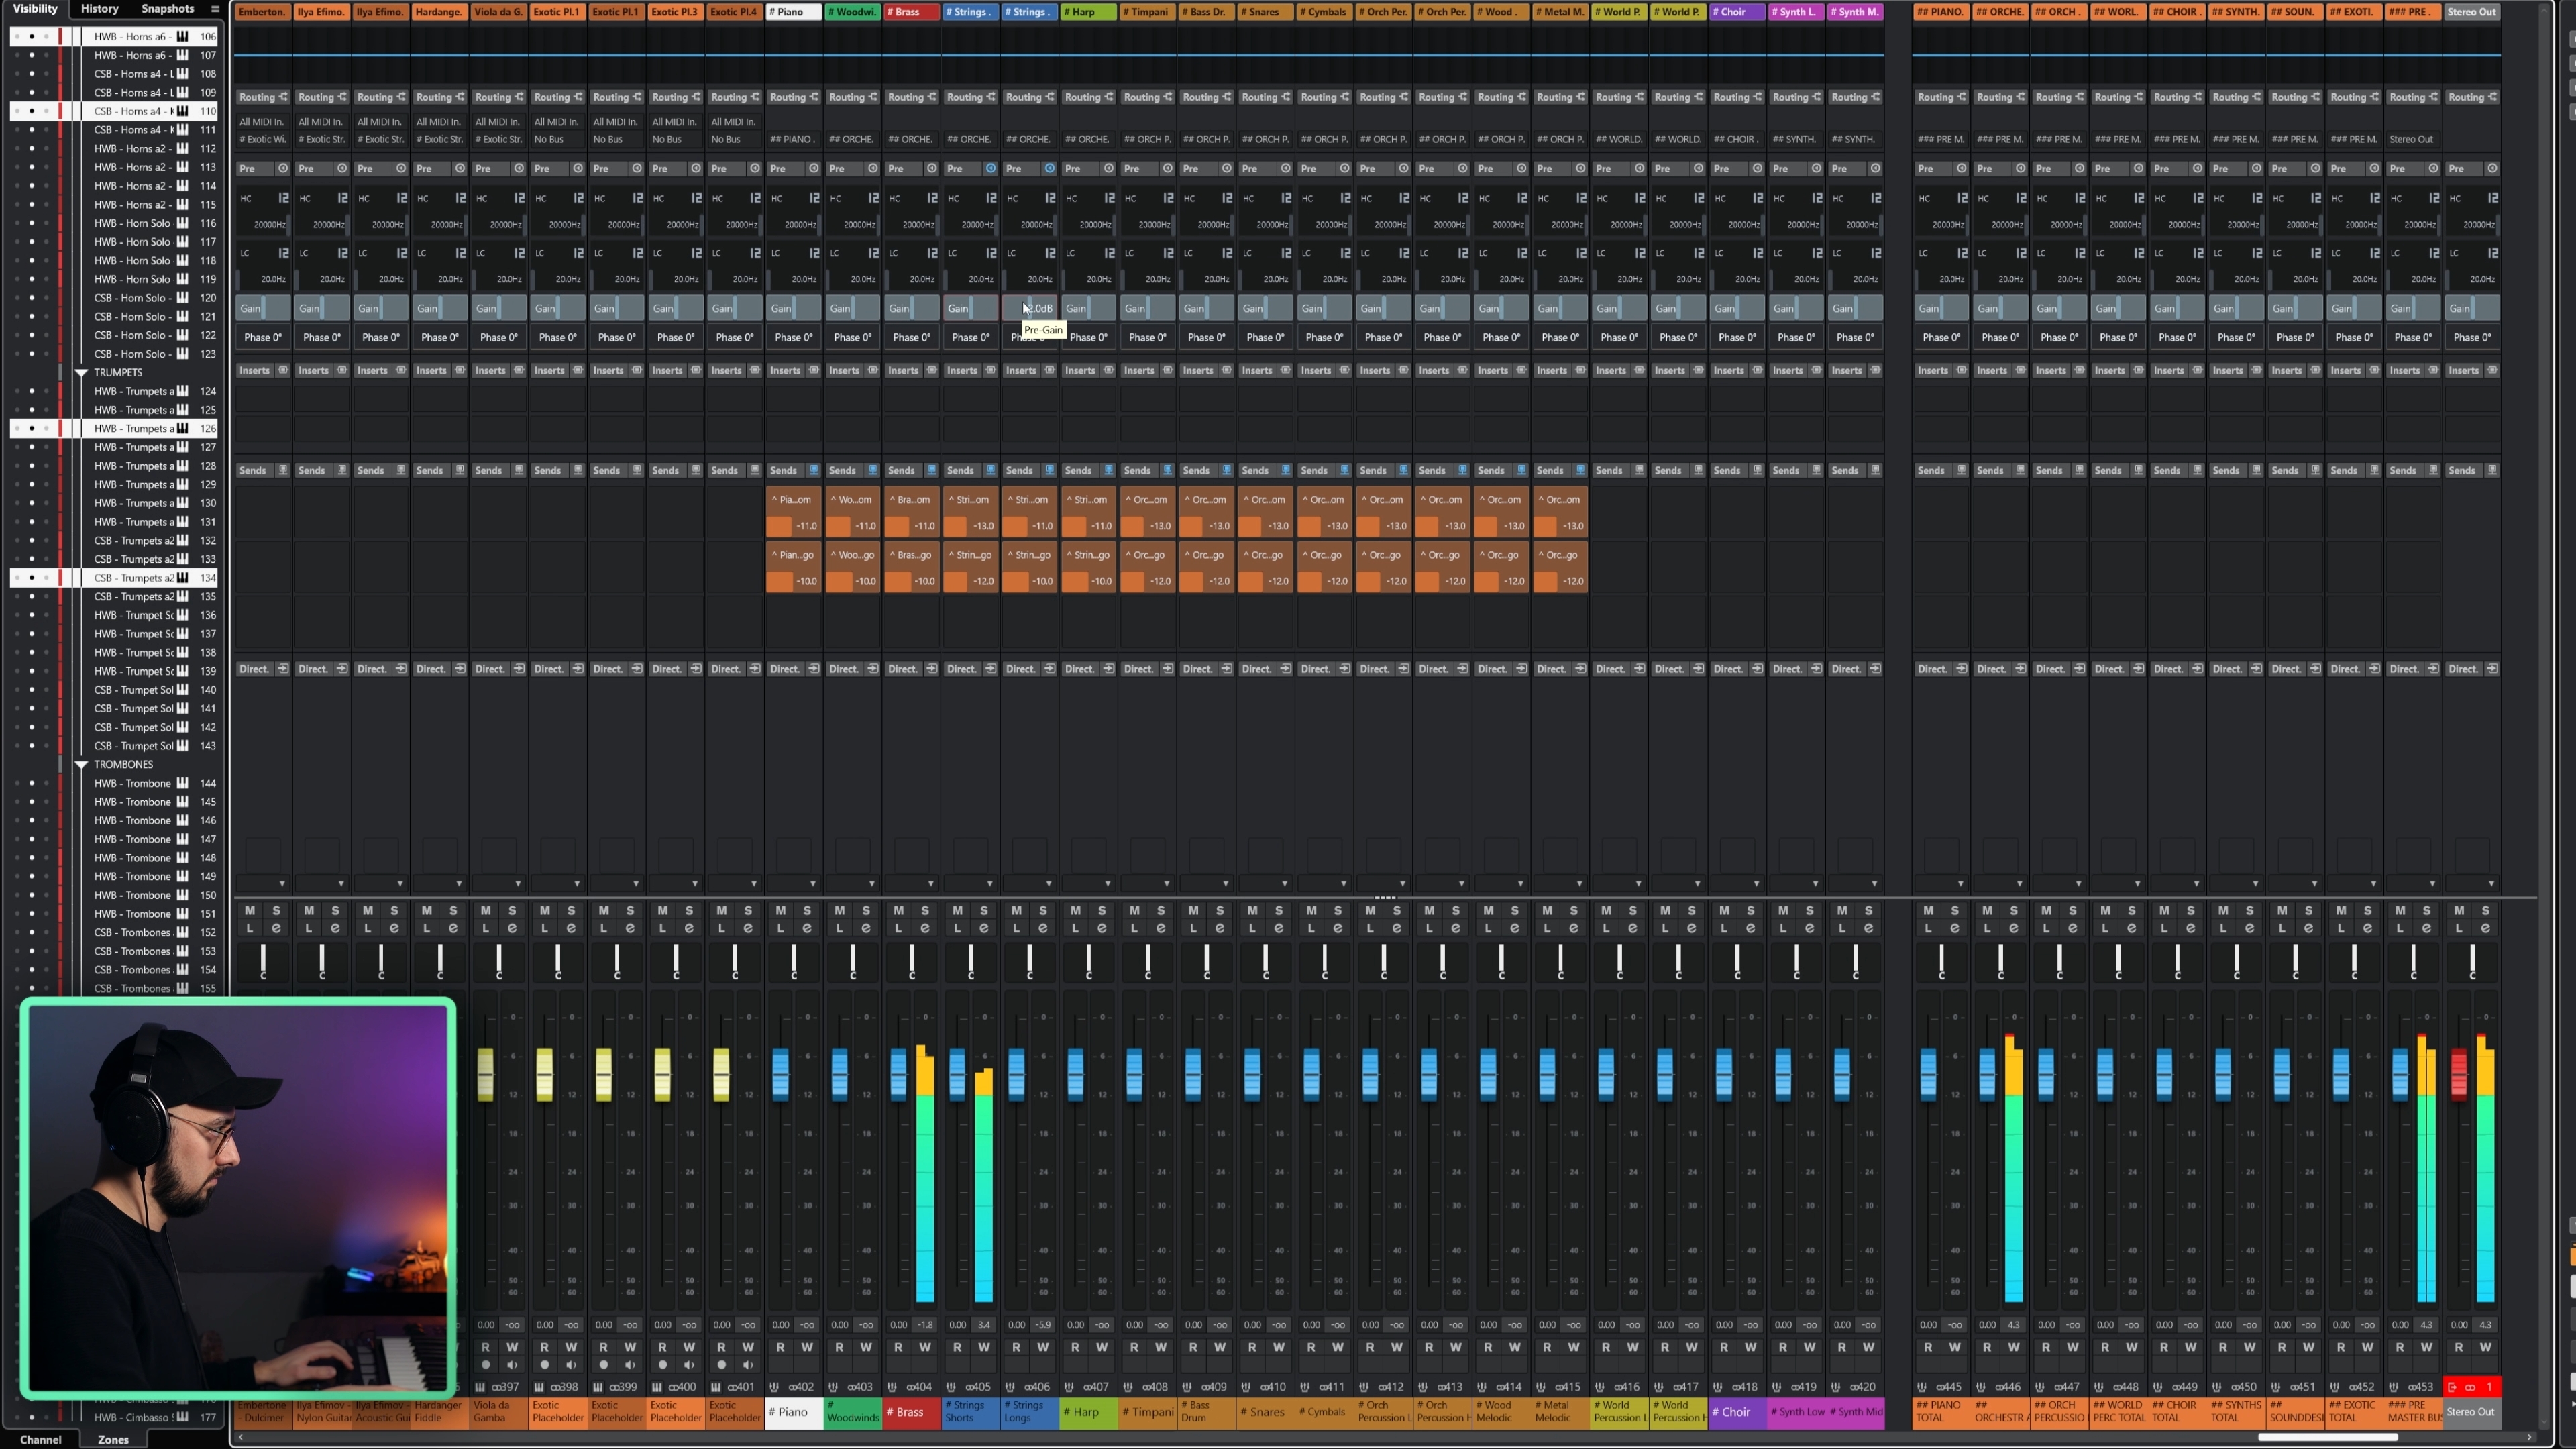Open Inserts section header on # Brass channel
This screenshot has width=2576, height=1449.
click(903, 370)
